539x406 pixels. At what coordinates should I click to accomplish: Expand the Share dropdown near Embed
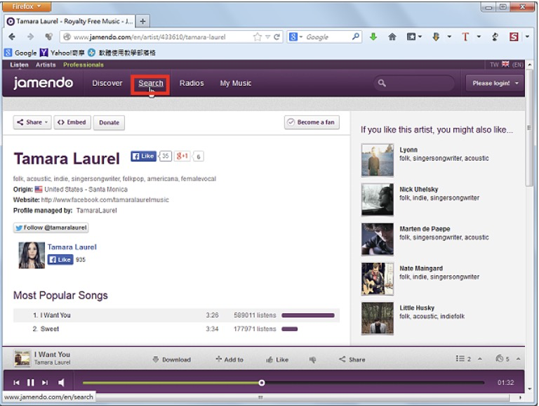(x=32, y=122)
